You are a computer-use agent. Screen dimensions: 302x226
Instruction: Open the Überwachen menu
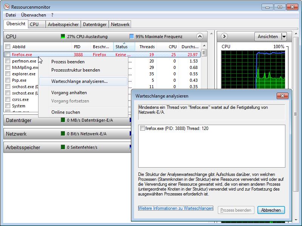pyautogui.click(x=34, y=15)
